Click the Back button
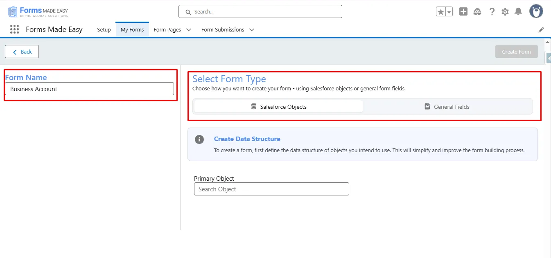This screenshot has width=551, height=258. tap(22, 52)
